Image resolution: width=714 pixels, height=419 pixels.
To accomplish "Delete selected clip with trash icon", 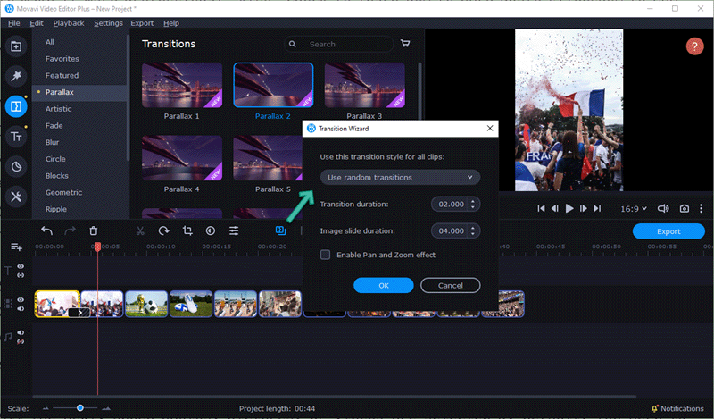I will pyautogui.click(x=94, y=230).
